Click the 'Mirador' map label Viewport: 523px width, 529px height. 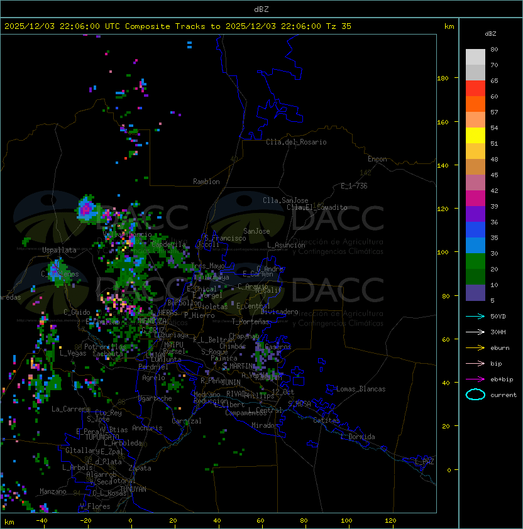pyautogui.click(x=265, y=425)
